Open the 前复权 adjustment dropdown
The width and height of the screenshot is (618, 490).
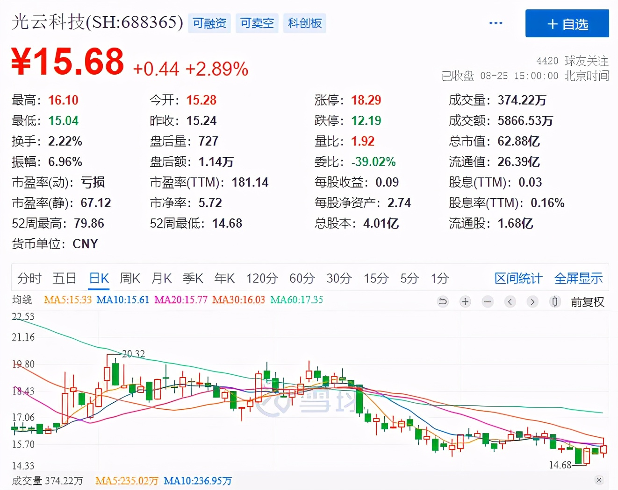[588, 302]
